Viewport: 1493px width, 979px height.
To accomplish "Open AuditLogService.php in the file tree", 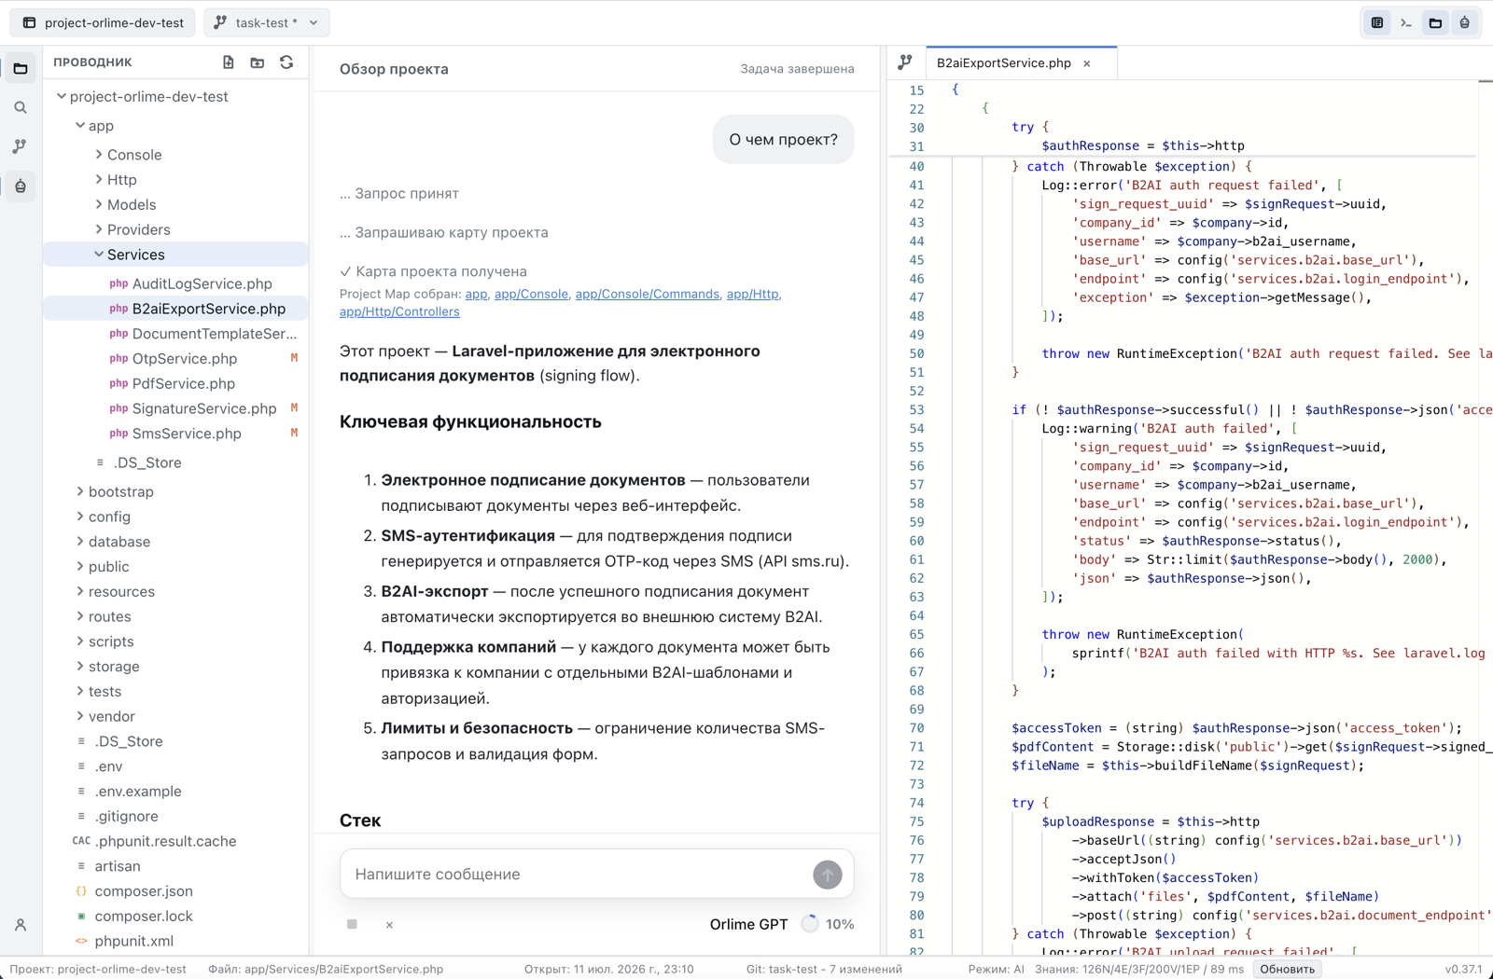I will tap(177, 283).
